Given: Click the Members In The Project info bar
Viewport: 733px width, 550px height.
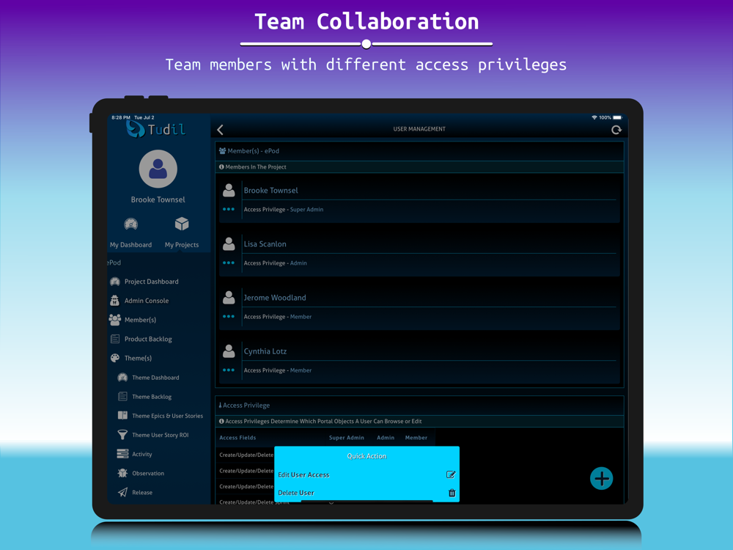Looking at the screenshot, I should [419, 167].
